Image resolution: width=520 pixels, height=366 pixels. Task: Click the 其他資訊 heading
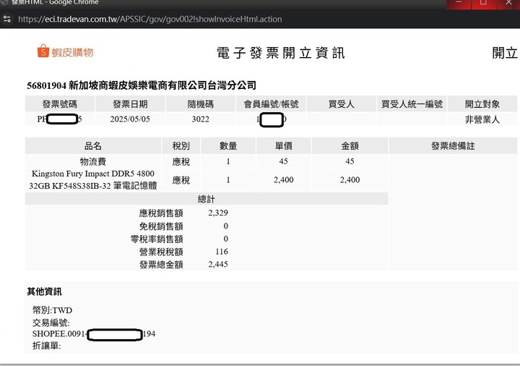pyautogui.click(x=45, y=291)
